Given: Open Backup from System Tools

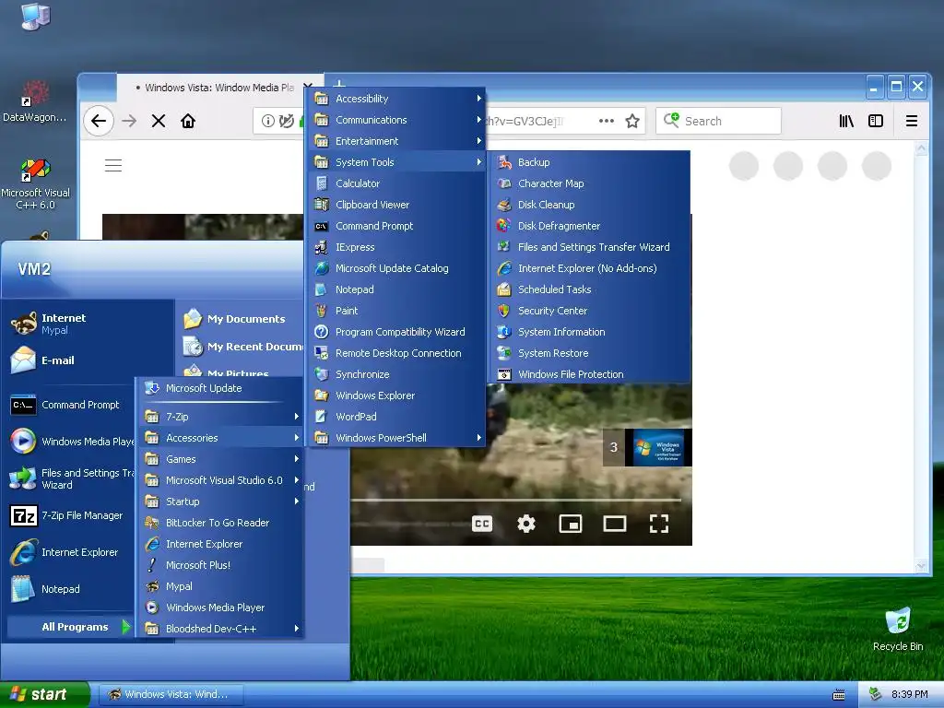Looking at the screenshot, I should 588,162.
